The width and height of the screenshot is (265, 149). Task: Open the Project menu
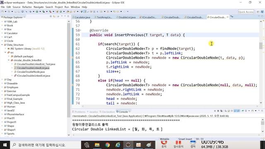click(59, 7)
